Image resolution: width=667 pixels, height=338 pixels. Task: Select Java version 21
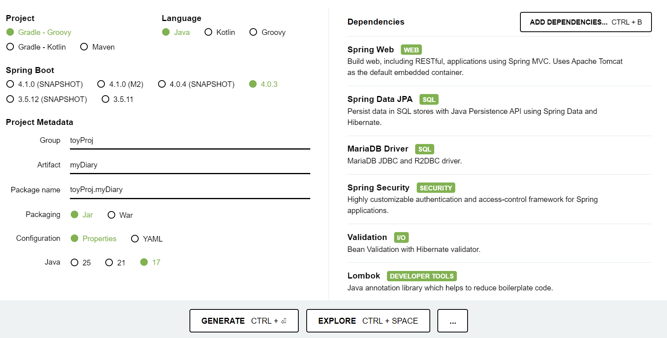pos(115,263)
